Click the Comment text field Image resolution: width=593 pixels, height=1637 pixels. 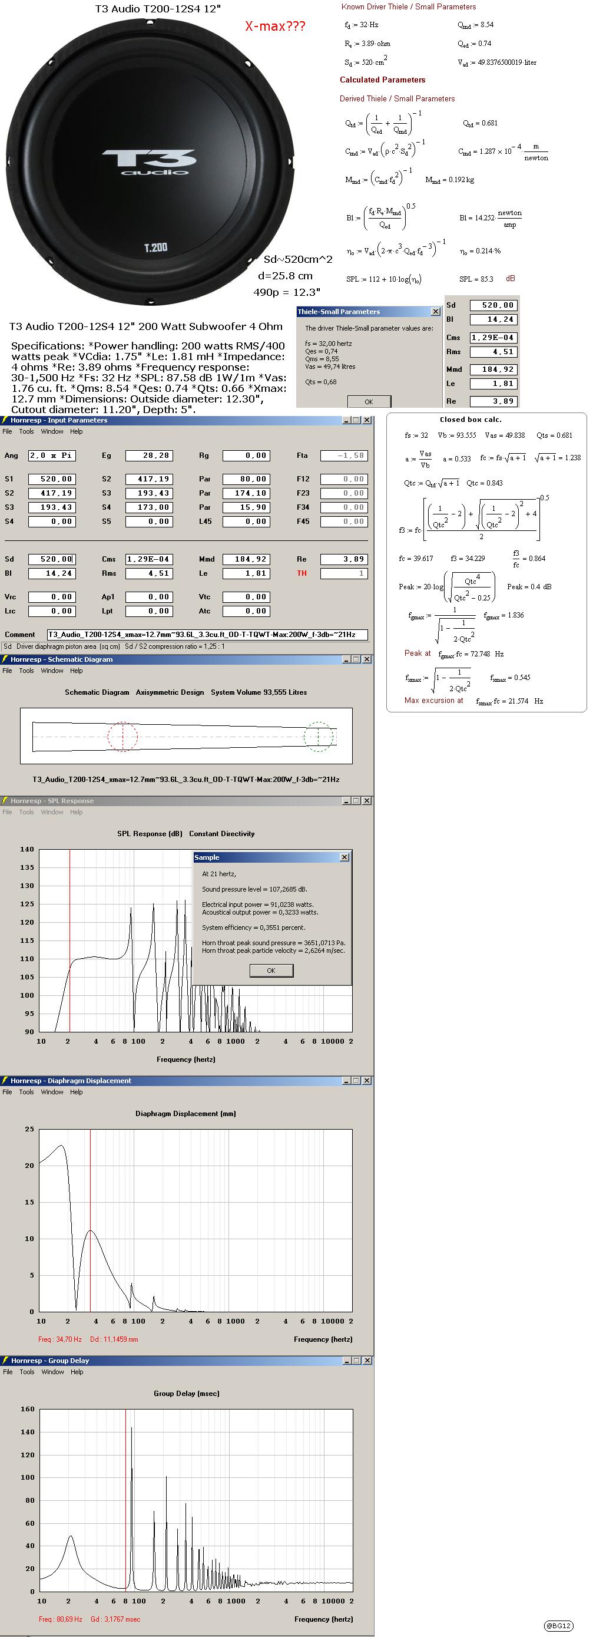[208, 634]
